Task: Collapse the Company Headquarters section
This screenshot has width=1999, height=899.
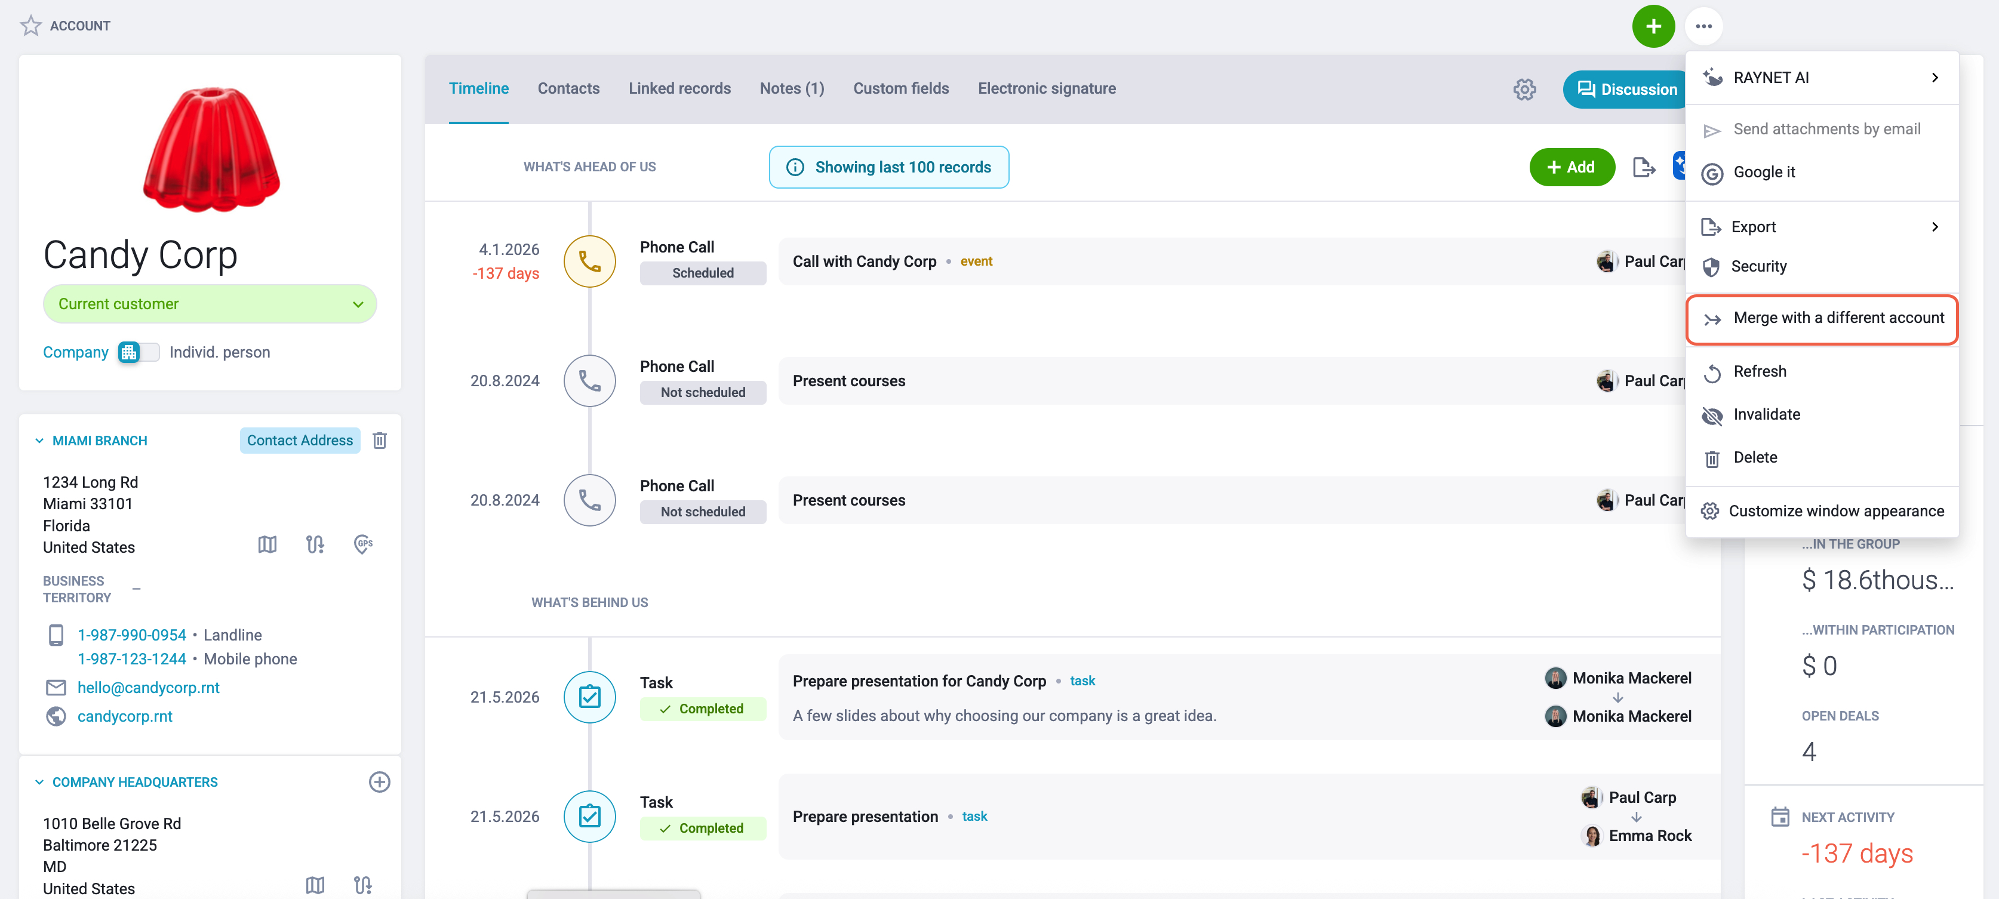Action: coord(39,782)
